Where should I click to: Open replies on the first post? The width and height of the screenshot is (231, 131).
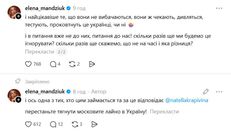(53, 64)
